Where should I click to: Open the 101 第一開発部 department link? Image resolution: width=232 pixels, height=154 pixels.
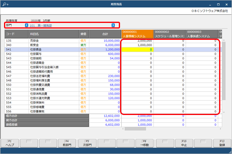[41, 25]
